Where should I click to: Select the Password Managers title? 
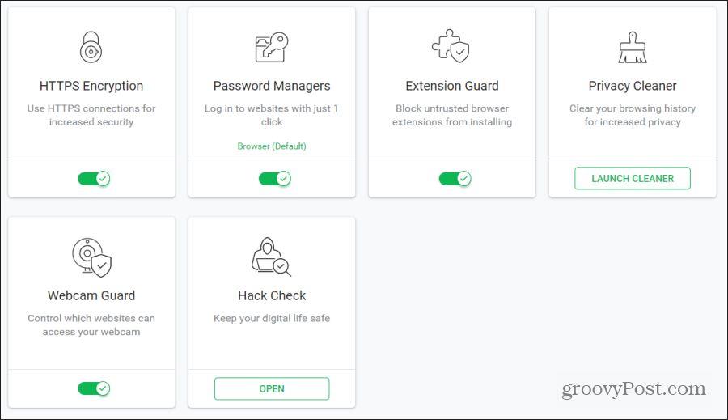point(272,86)
